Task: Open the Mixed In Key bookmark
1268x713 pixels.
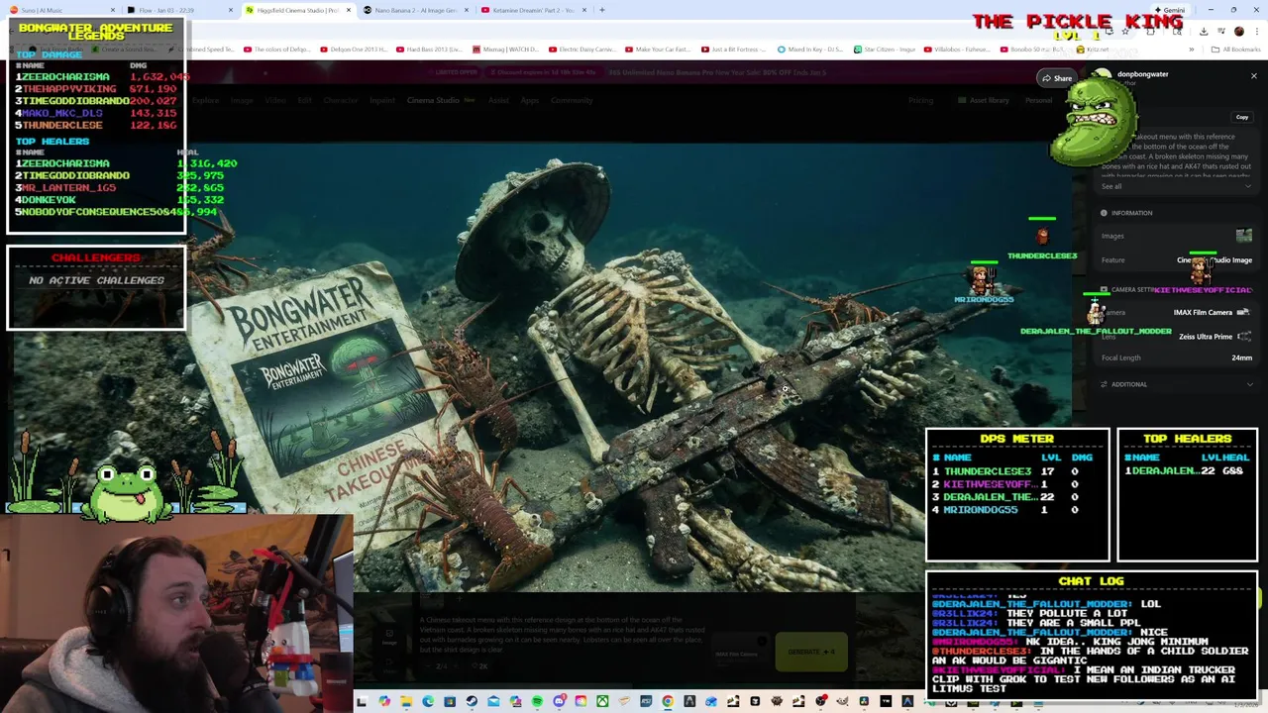Action: 810,50
